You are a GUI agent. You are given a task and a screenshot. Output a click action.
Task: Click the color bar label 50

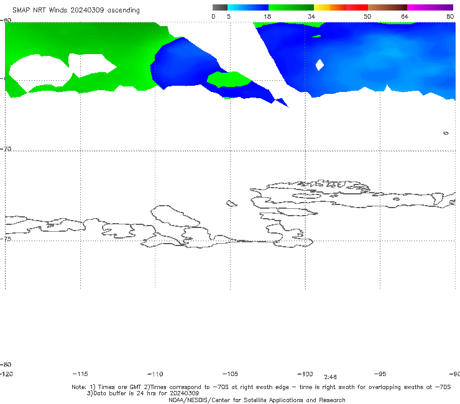click(x=367, y=16)
